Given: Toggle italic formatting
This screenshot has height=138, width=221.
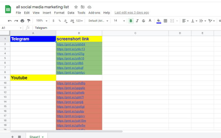Looking at the screenshot, I should click(137, 21).
